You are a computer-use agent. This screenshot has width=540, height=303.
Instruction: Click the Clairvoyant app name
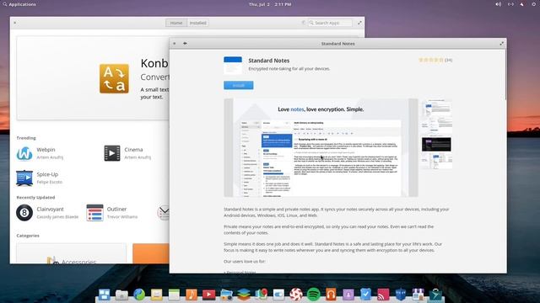pos(51,210)
